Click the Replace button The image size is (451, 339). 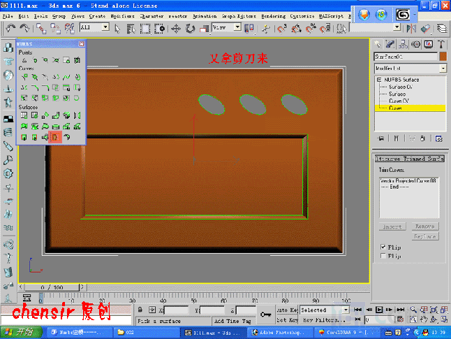point(425,236)
